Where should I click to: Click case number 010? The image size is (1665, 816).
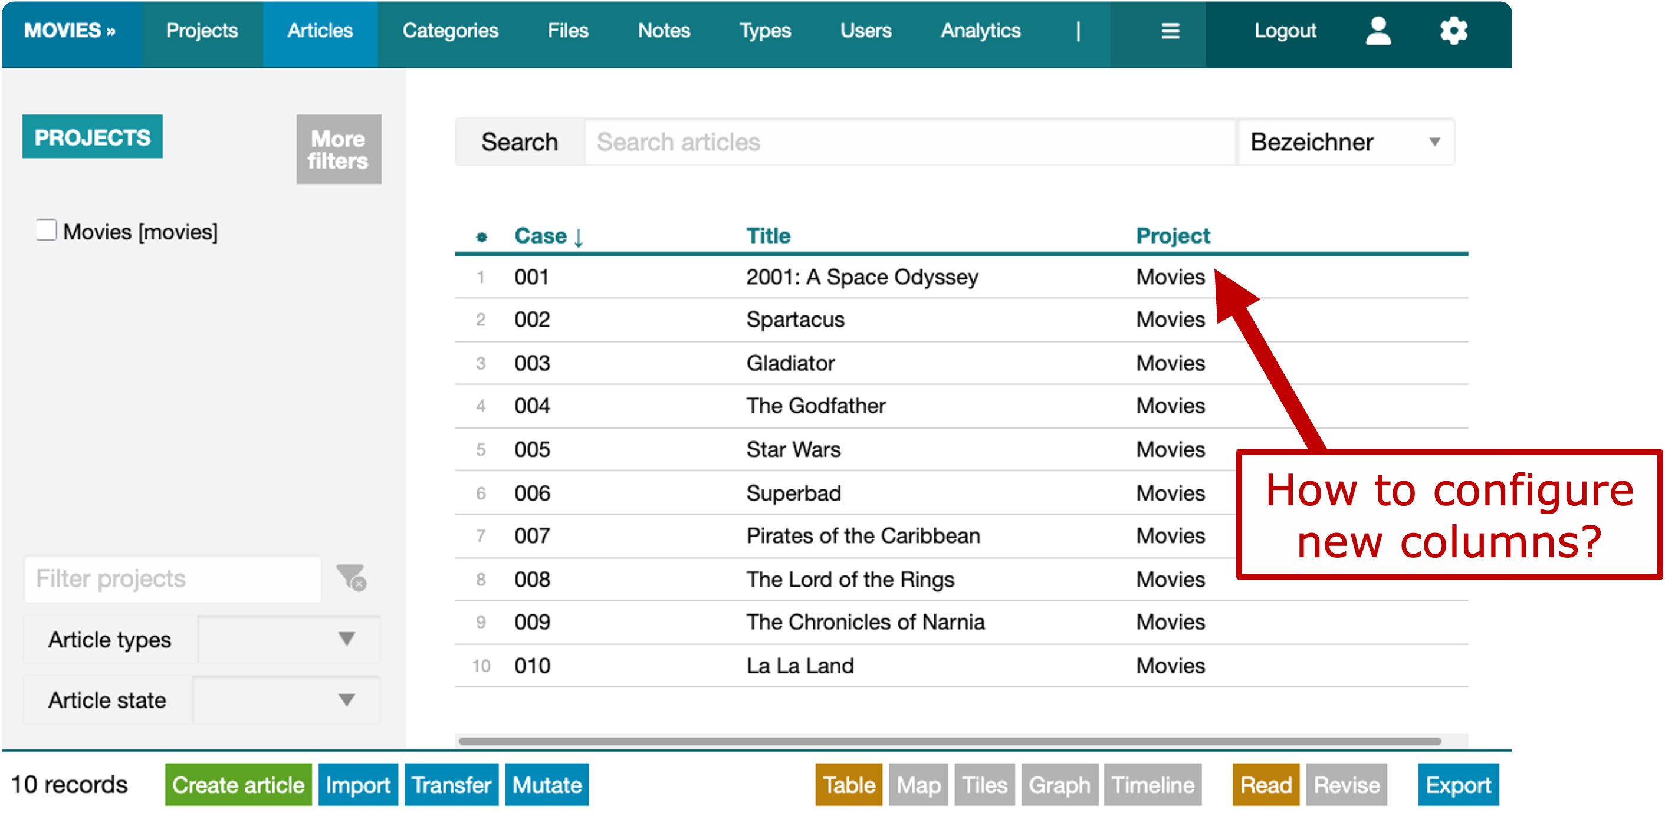pyautogui.click(x=532, y=666)
